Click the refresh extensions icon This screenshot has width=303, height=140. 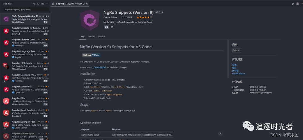(x=38, y=4)
